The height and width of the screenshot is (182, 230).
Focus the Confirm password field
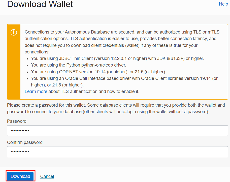(117, 152)
